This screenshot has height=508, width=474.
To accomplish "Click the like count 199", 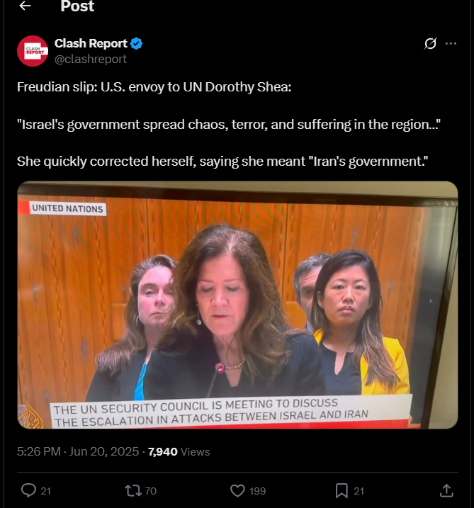I will 258,491.
